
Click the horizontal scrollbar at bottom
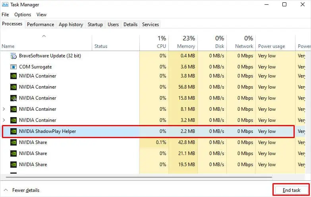click(x=135, y=178)
